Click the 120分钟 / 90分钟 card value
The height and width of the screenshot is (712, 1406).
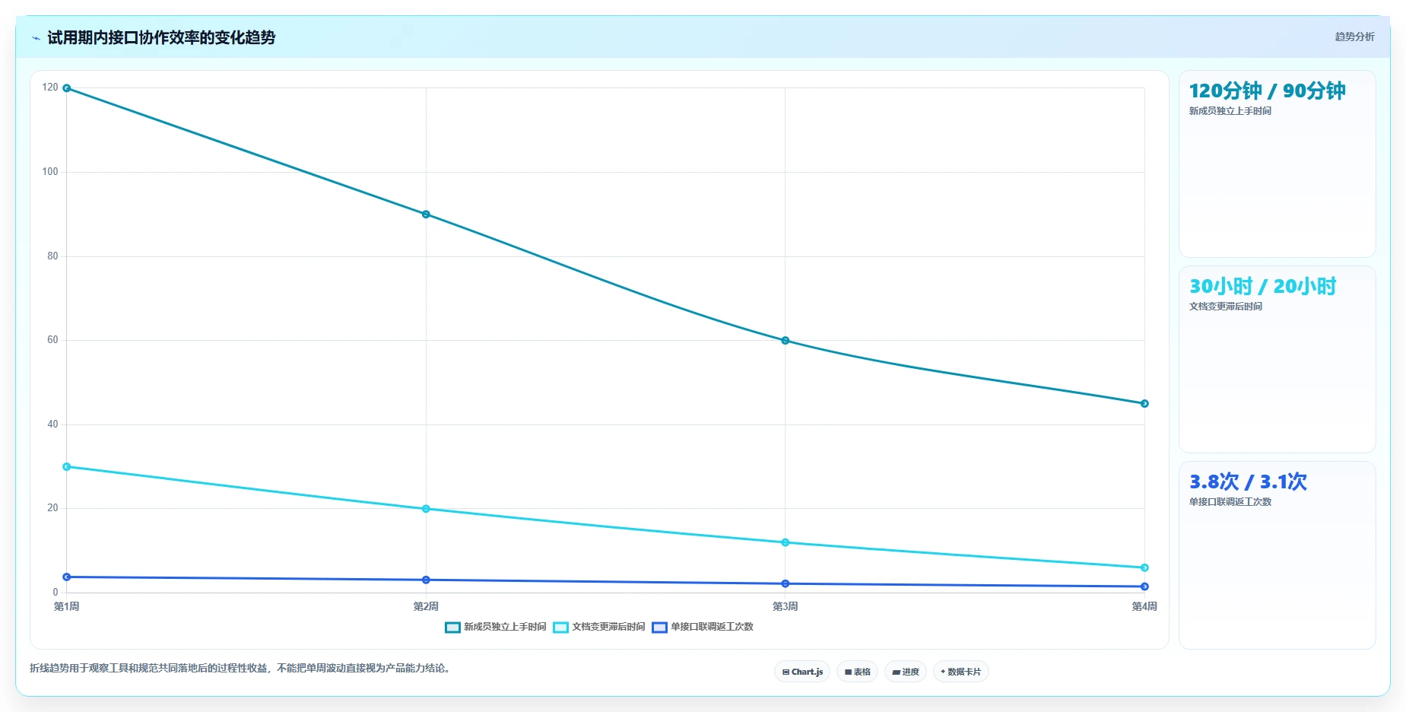[x=1267, y=91]
